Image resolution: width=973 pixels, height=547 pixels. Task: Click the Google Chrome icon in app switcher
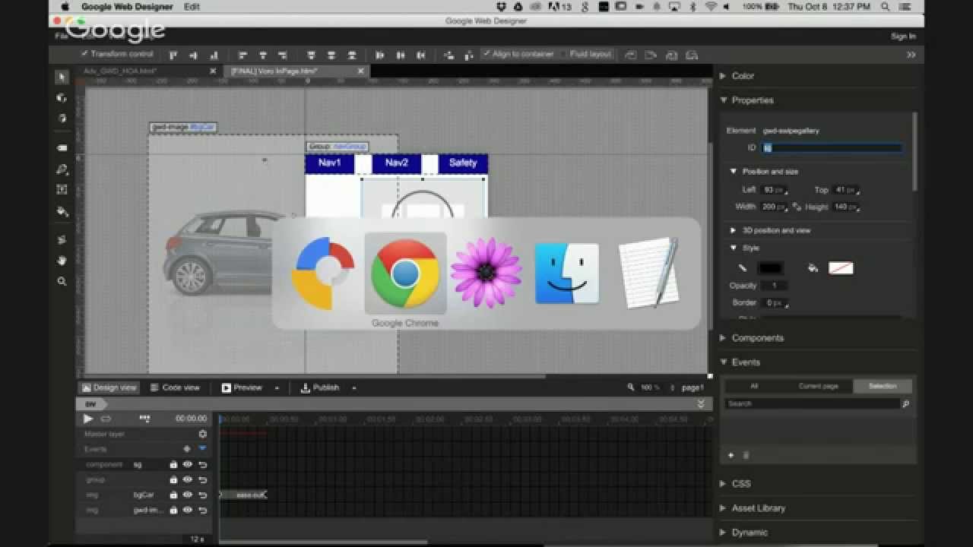pos(405,273)
